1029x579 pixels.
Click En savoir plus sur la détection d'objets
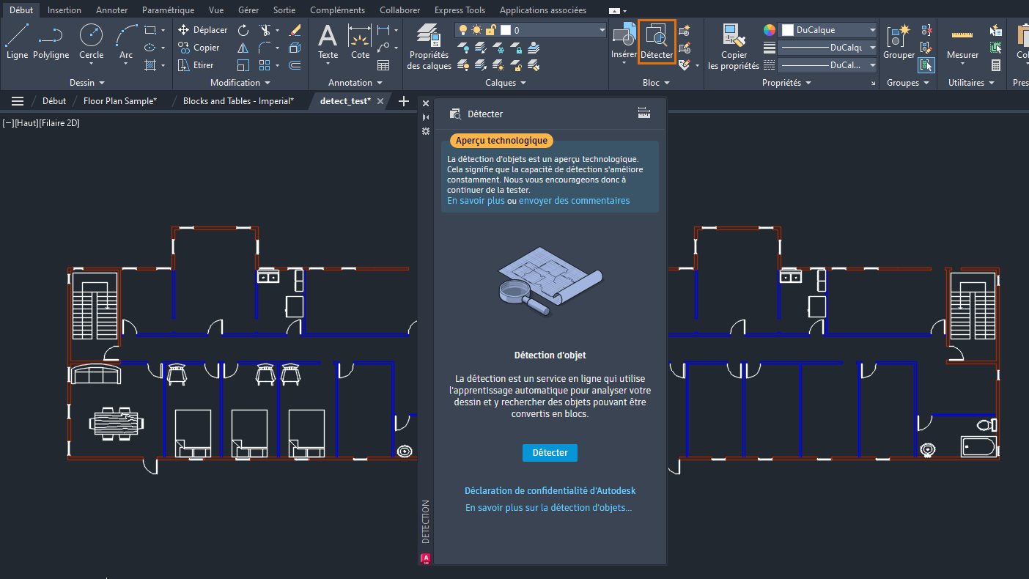[x=548, y=508]
